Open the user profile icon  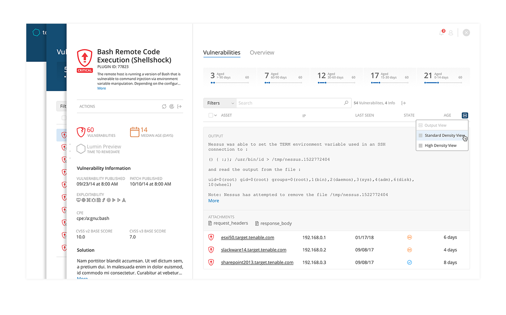pyautogui.click(x=451, y=33)
